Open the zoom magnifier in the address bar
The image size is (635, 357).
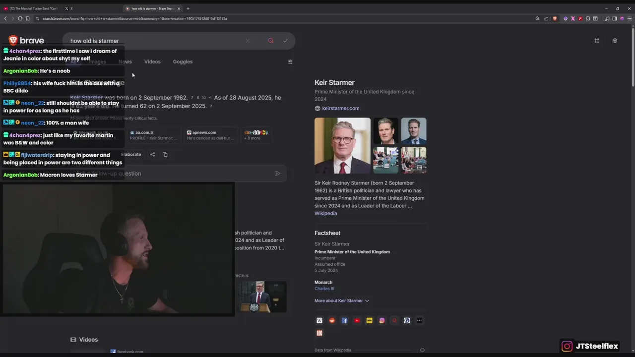click(537, 18)
